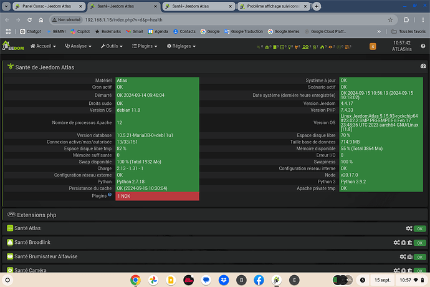Viewport: 430px width, 287px height.
Task: Click the people presence summary icon
Action: click(305, 47)
